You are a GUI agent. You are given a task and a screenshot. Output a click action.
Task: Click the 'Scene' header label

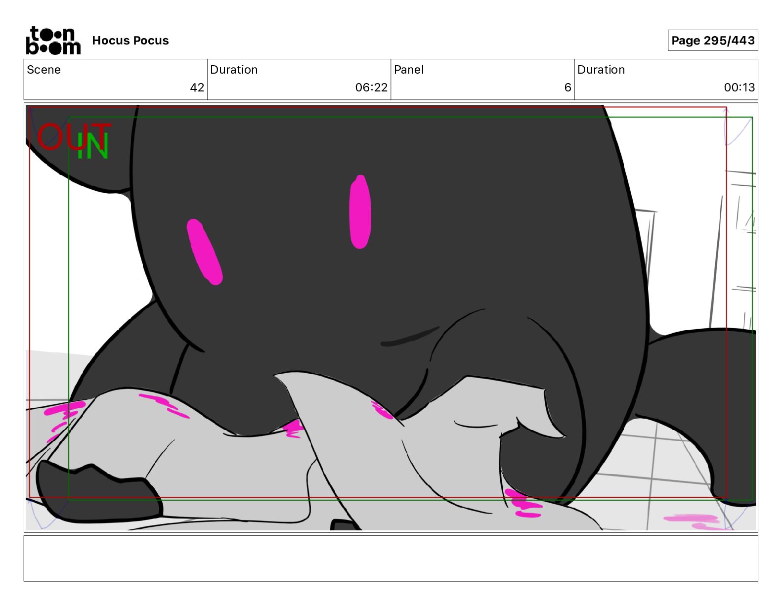[x=44, y=70]
